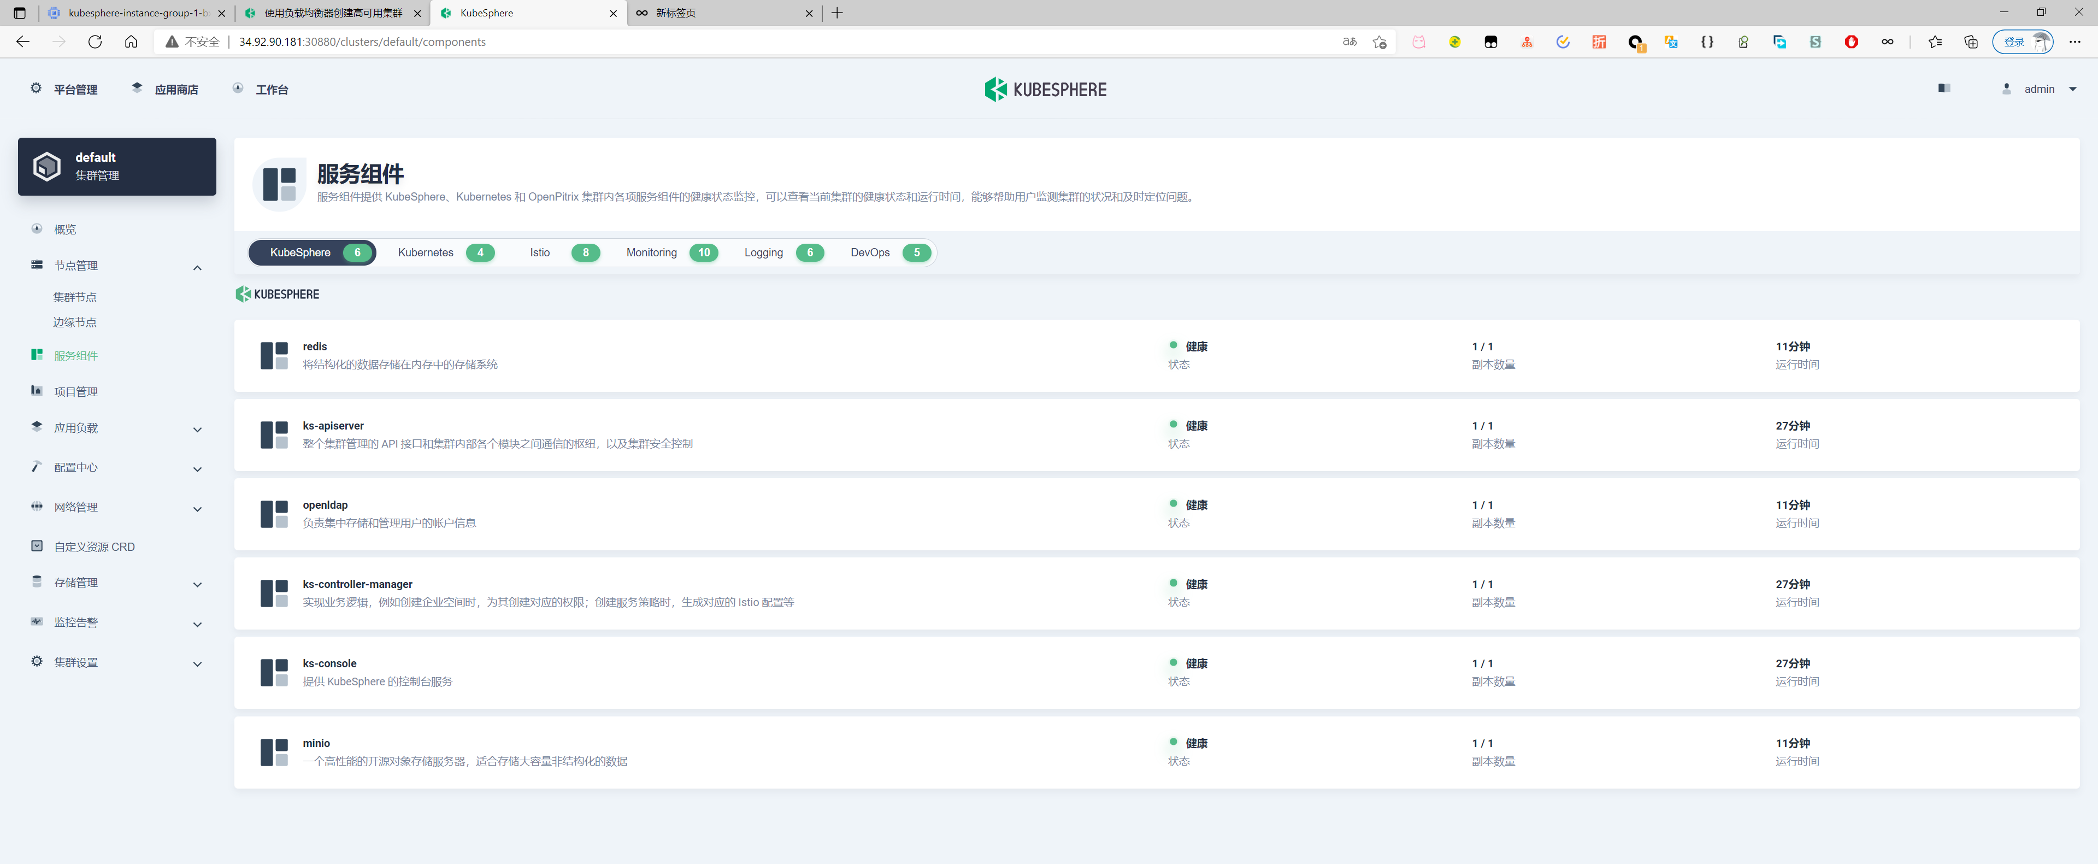The height and width of the screenshot is (864, 2098).
Task: Click the Workbench dashboard icon
Action: 238,88
